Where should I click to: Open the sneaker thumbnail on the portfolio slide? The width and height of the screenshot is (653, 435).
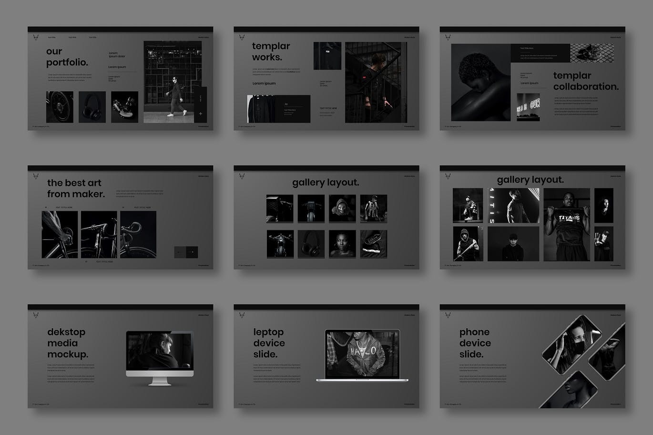(124, 107)
